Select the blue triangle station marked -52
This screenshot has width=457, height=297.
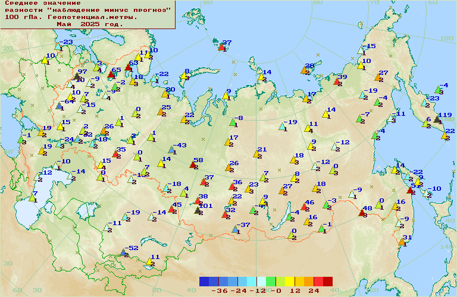123,252
